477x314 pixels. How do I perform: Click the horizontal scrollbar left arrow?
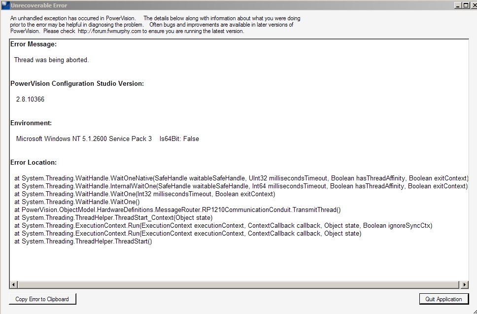14,284
